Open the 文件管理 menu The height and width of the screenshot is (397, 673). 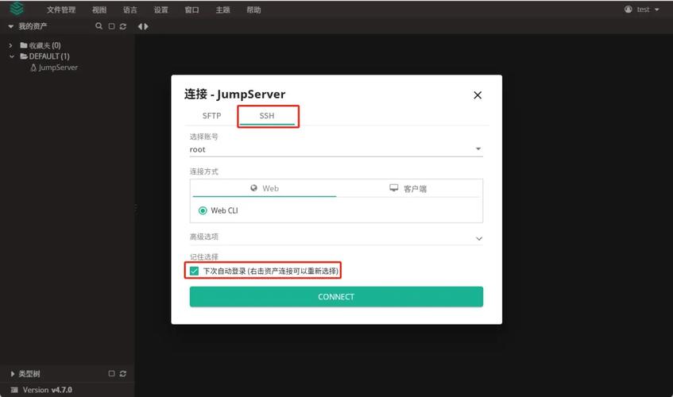(x=61, y=10)
